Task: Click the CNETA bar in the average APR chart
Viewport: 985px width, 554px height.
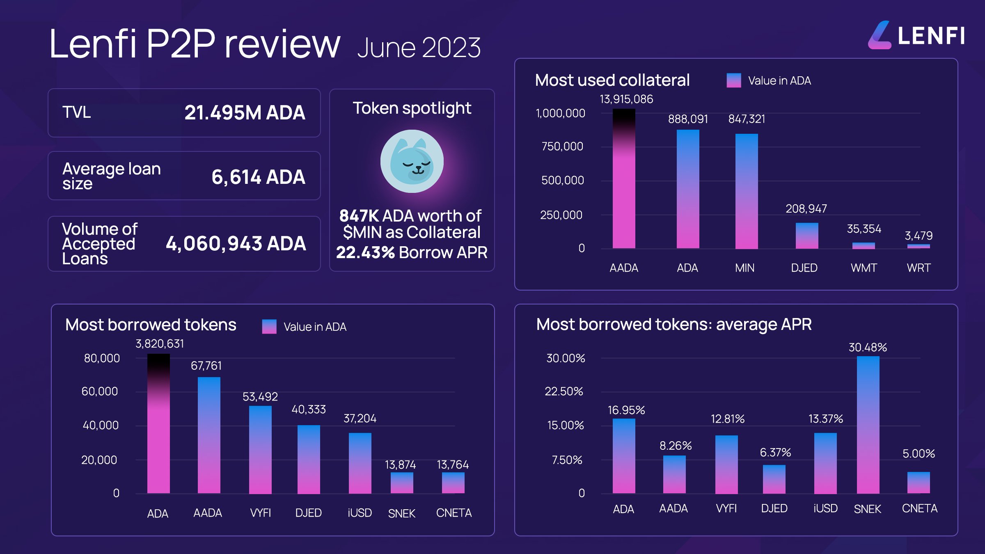Action: 919,483
